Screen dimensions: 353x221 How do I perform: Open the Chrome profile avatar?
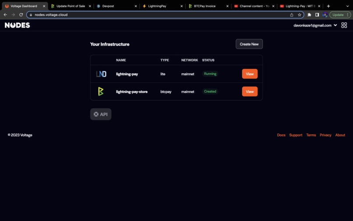pyautogui.click(x=325, y=14)
